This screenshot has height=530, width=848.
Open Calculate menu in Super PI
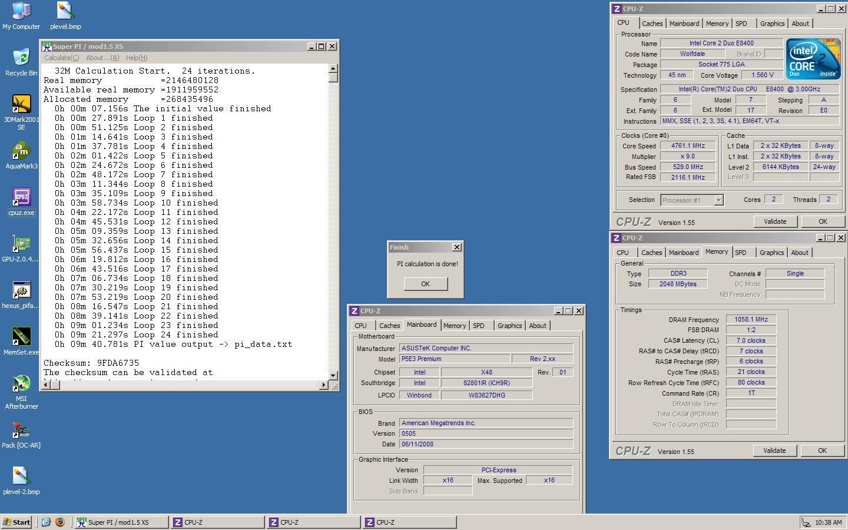point(61,58)
